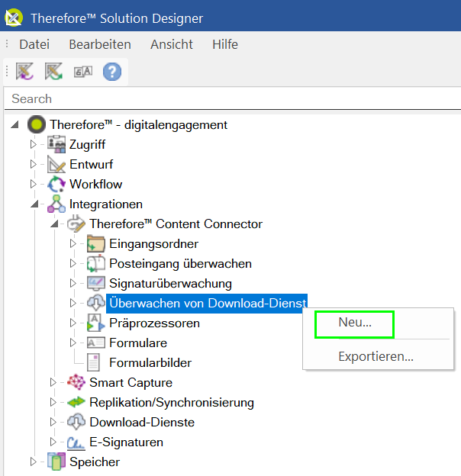Click the first toolbar icon with pencil
Image resolution: width=461 pixels, height=476 pixels.
tap(25, 72)
